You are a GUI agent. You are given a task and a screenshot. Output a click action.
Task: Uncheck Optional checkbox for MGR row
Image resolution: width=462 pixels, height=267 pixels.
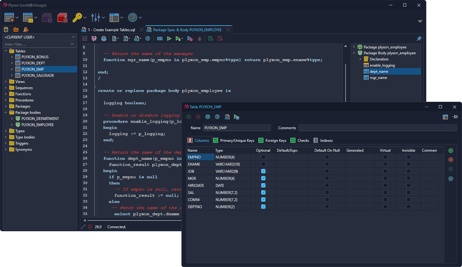263,178
